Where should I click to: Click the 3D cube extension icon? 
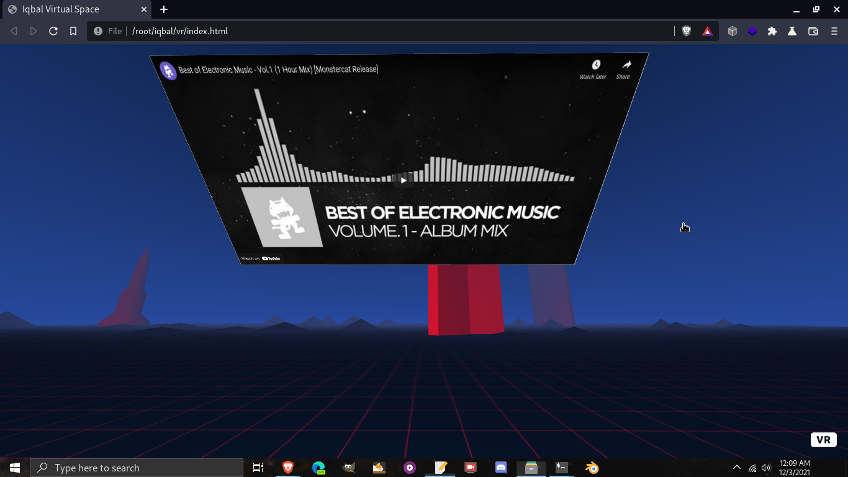click(x=733, y=31)
